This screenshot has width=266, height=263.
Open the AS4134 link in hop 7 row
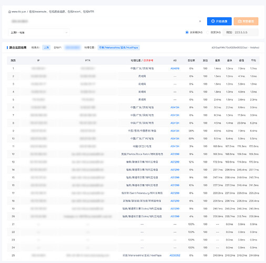(x=175, y=115)
